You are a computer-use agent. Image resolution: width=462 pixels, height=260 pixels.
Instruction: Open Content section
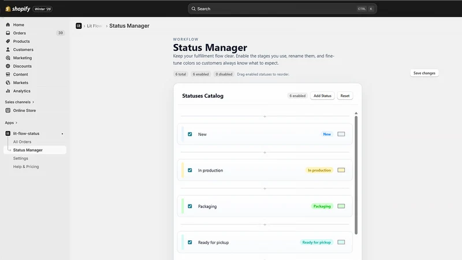tap(20, 75)
